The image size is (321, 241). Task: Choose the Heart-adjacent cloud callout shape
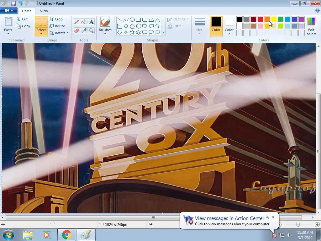[x=157, y=32]
